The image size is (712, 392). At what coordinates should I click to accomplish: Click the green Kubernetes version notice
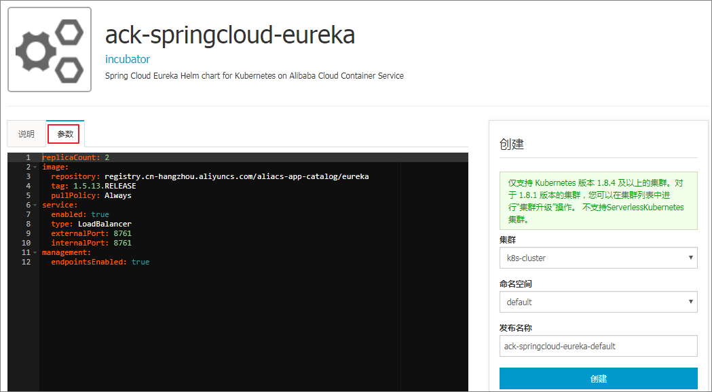point(599,201)
